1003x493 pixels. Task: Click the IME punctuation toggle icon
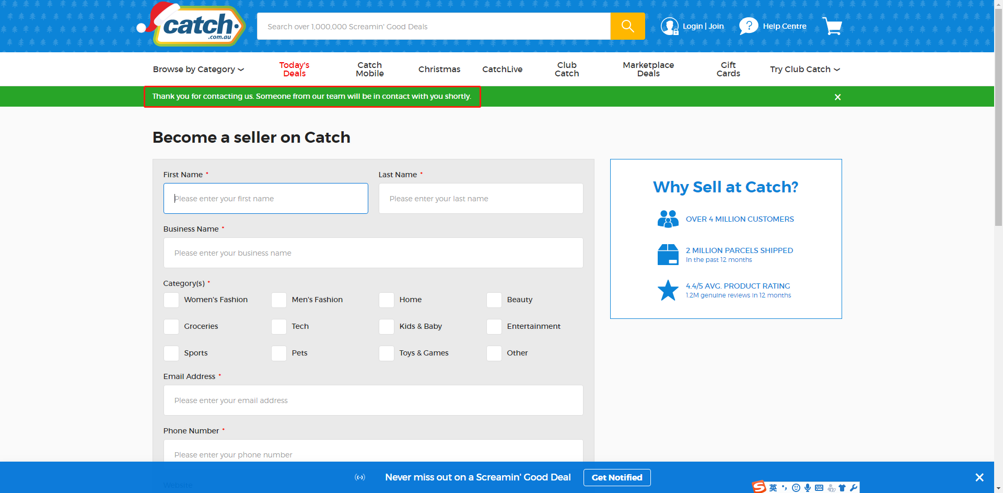coord(784,488)
